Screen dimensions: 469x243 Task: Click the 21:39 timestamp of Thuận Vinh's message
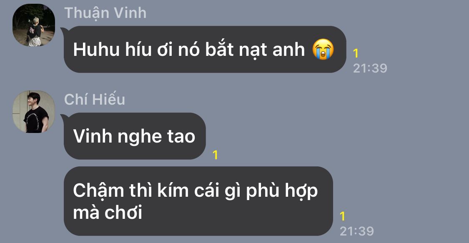pos(370,68)
